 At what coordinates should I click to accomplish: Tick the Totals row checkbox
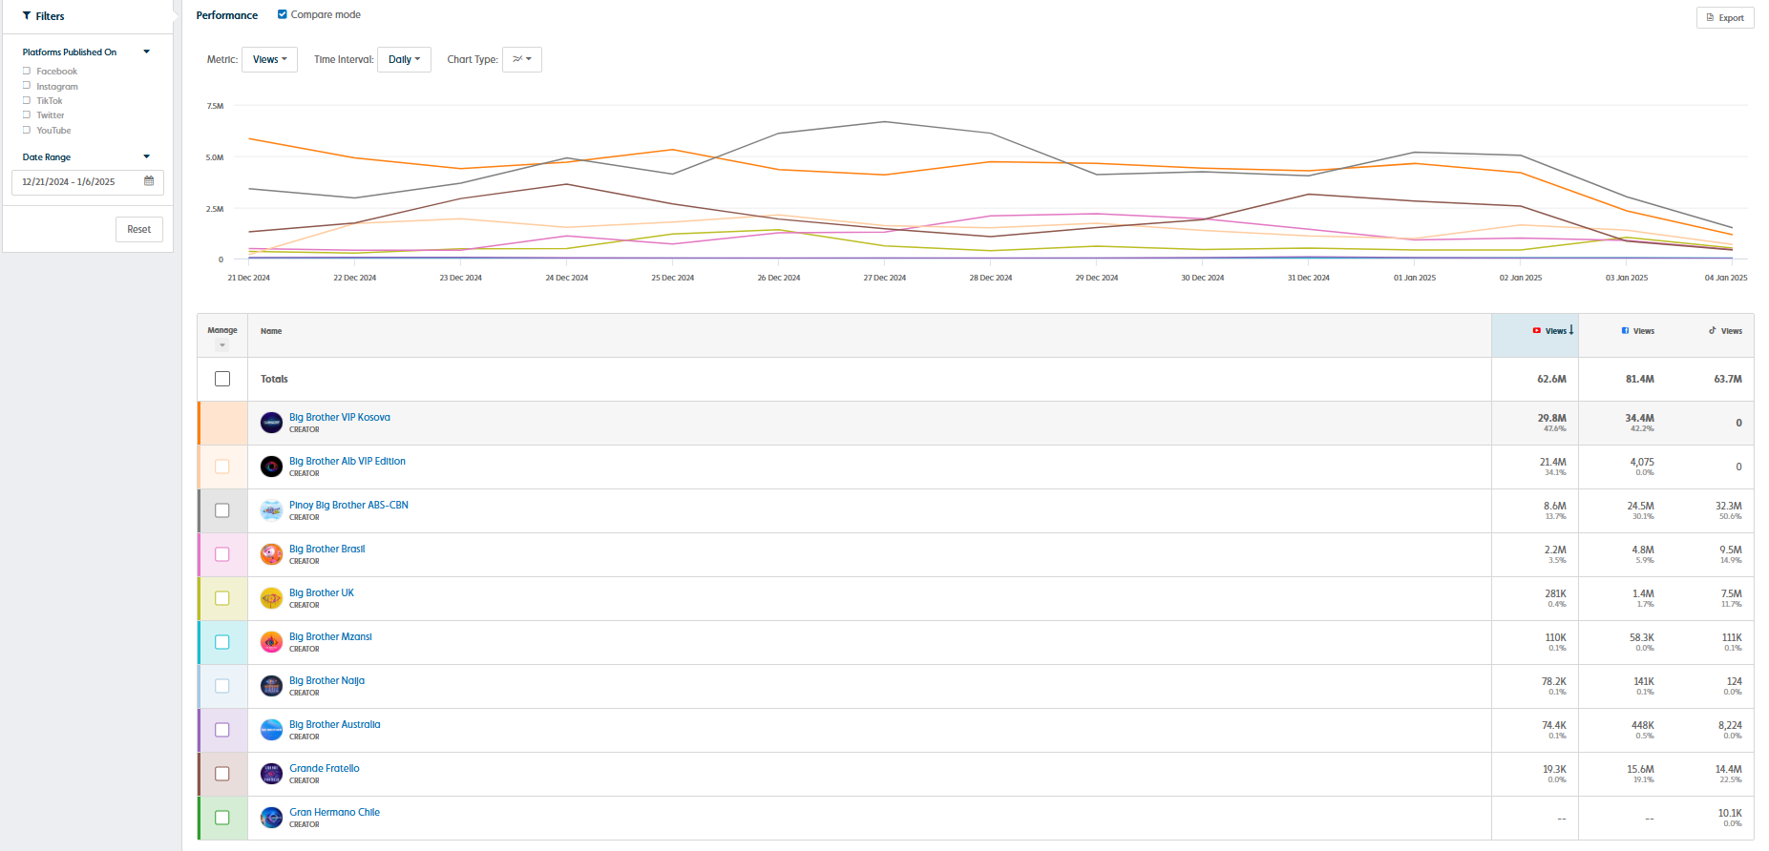(x=222, y=379)
